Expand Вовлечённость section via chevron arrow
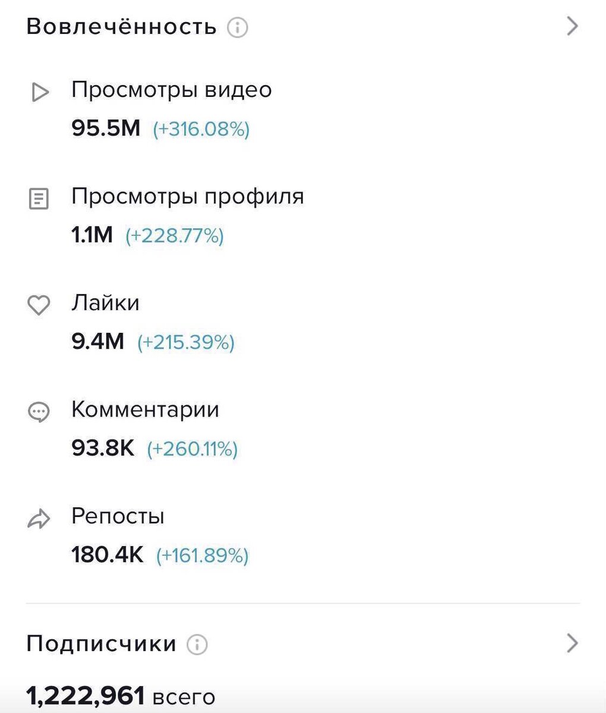606x713 pixels. [x=572, y=26]
